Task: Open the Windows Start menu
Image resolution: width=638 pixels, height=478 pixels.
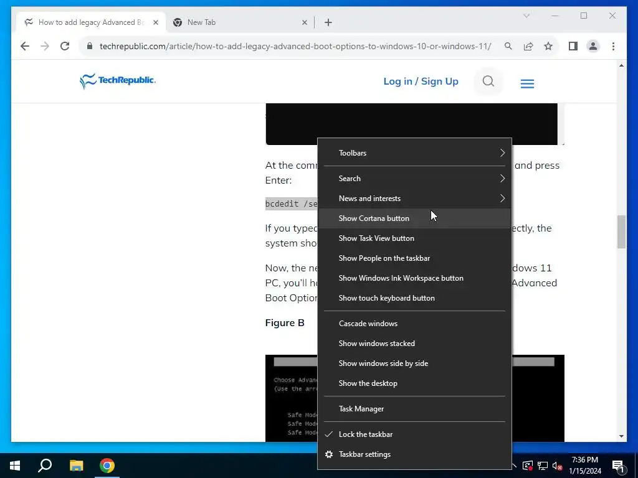Action: coord(15,466)
